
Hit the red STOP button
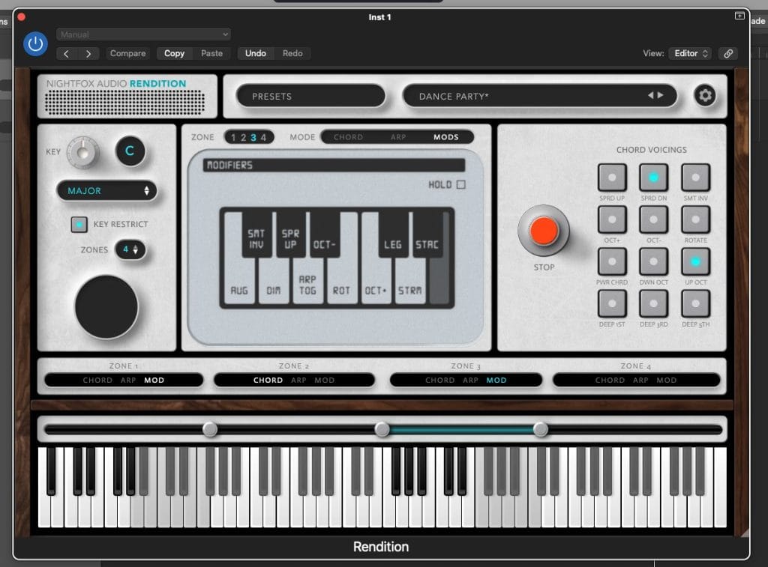click(x=544, y=231)
